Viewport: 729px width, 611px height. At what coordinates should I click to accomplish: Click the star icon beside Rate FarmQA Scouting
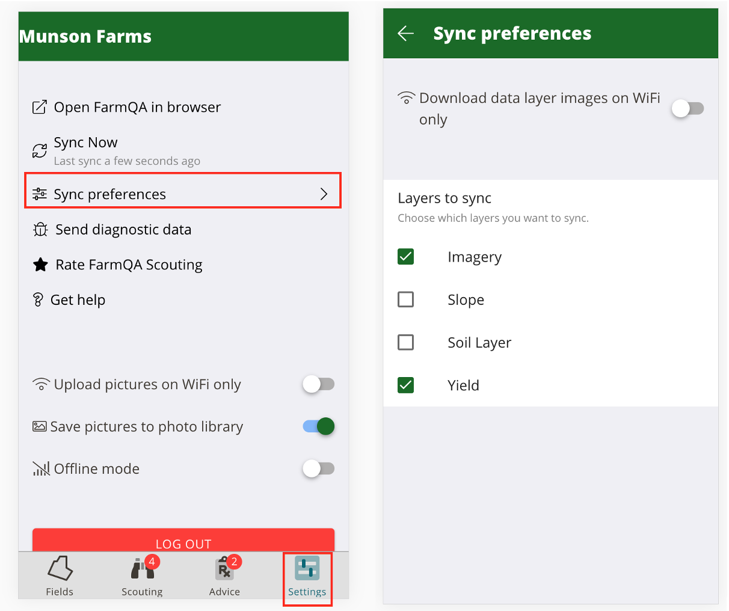40,265
